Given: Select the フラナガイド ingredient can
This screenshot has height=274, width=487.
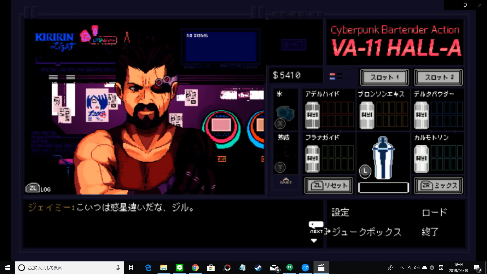Looking at the screenshot, I should point(312,159).
